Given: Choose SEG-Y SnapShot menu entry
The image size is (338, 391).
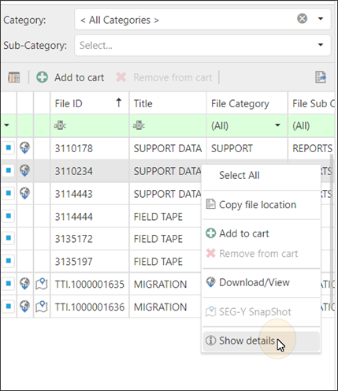Looking at the screenshot, I should tap(262, 312).
